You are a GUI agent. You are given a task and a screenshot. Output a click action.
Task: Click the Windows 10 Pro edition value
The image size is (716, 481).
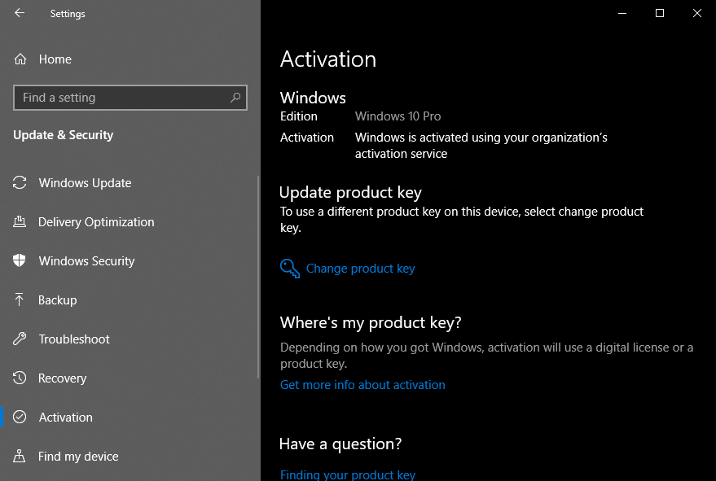coord(398,116)
